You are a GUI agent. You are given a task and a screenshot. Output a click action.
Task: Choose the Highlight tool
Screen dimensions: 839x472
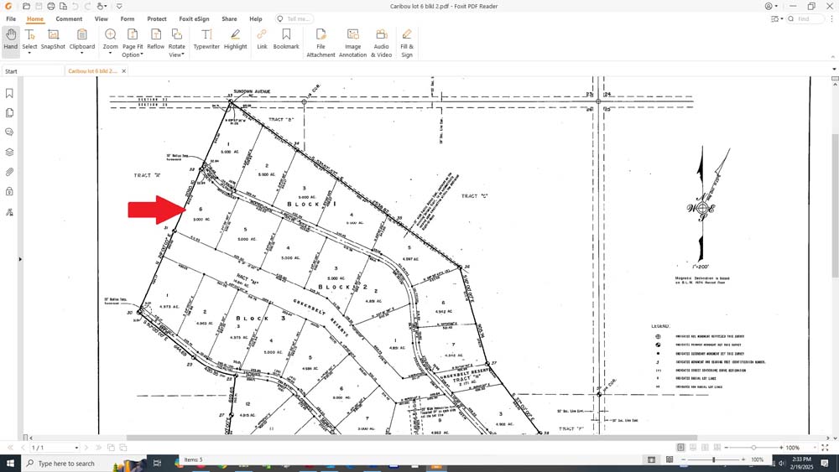(236, 39)
